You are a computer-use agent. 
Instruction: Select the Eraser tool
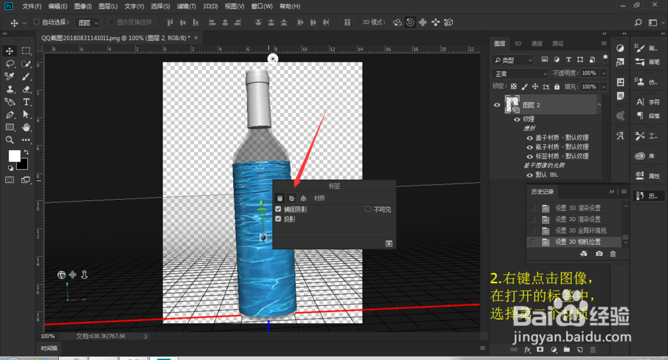(26, 89)
